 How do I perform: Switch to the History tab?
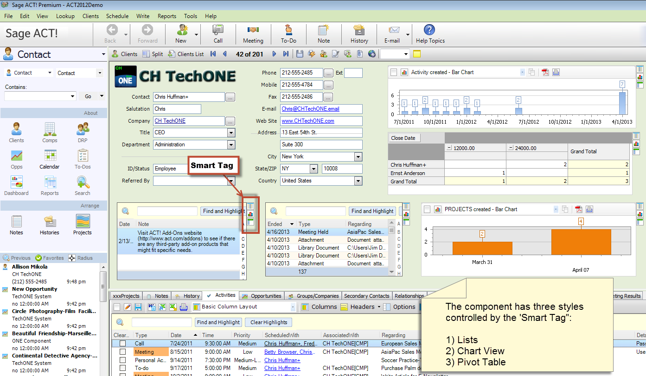tap(188, 296)
